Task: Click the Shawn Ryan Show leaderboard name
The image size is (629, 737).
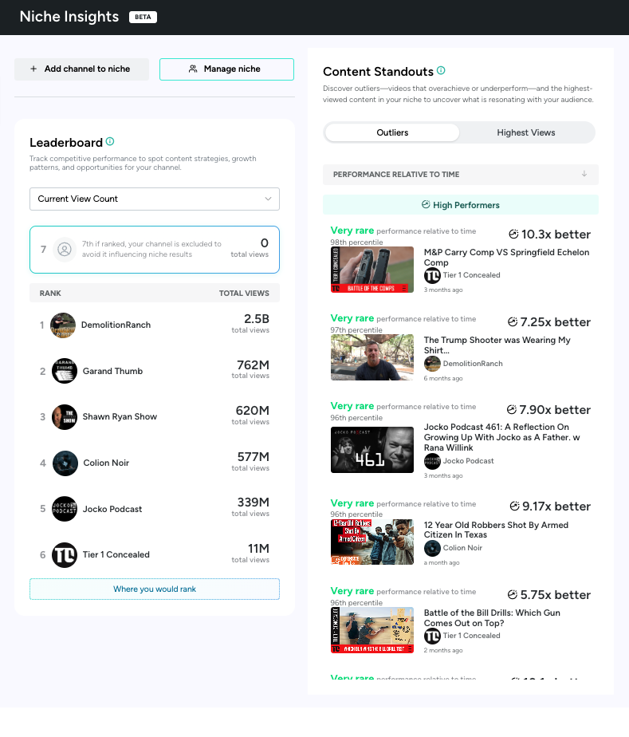Action: 120,416
